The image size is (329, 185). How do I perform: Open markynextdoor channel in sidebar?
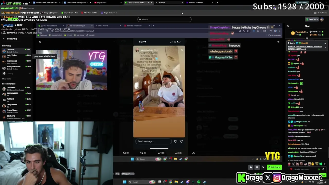pyautogui.click(x=16, y=68)
